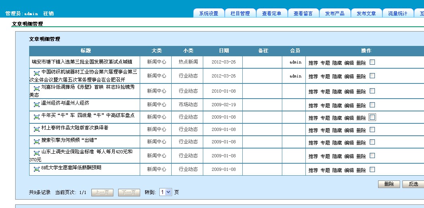
Task: Open the 转到 page number dropdown
Action: click(165, 192)
